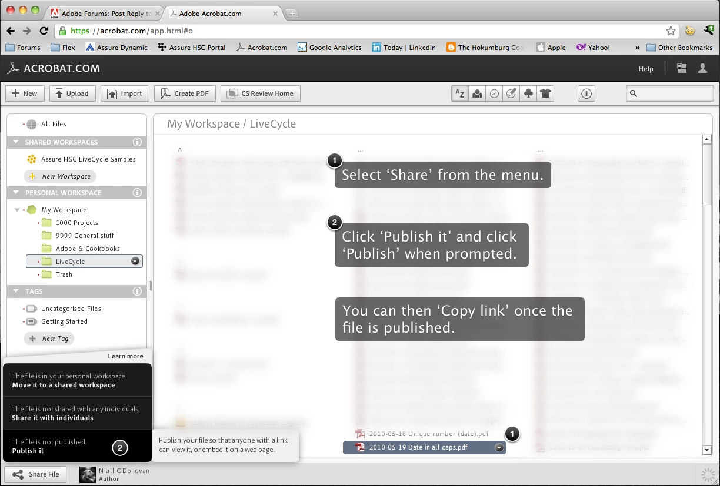The image size is (720, 486).
Task: Click the browser back arrow
Action: [x=11, y=31]
